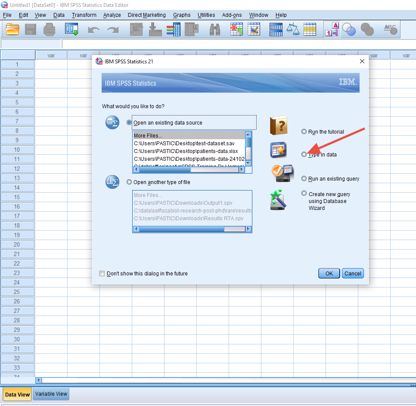Viewport: 416px width, 406px height.
Task: Select More Files... in data source list
Action: point(189,135)
